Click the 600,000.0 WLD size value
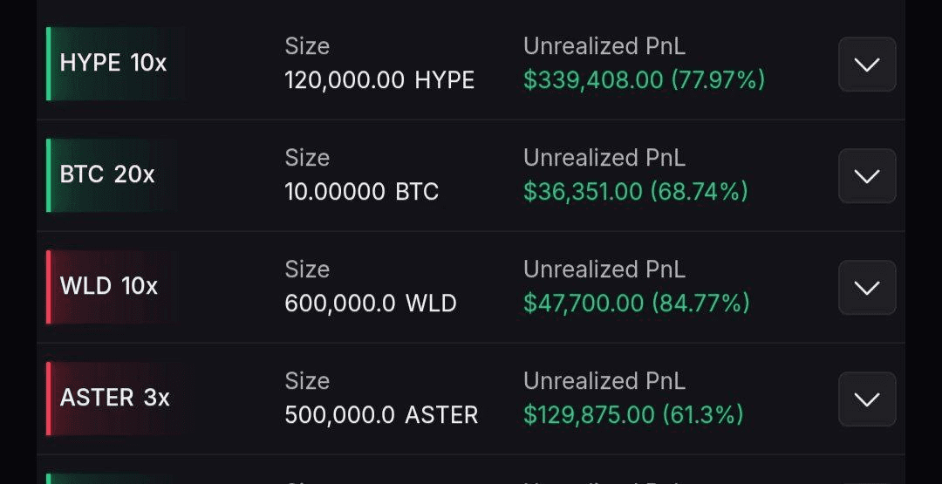This screenshot has height=484, width=942. coord(371,304)
